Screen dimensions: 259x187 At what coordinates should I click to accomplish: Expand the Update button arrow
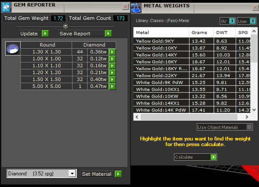pos(45,34)
